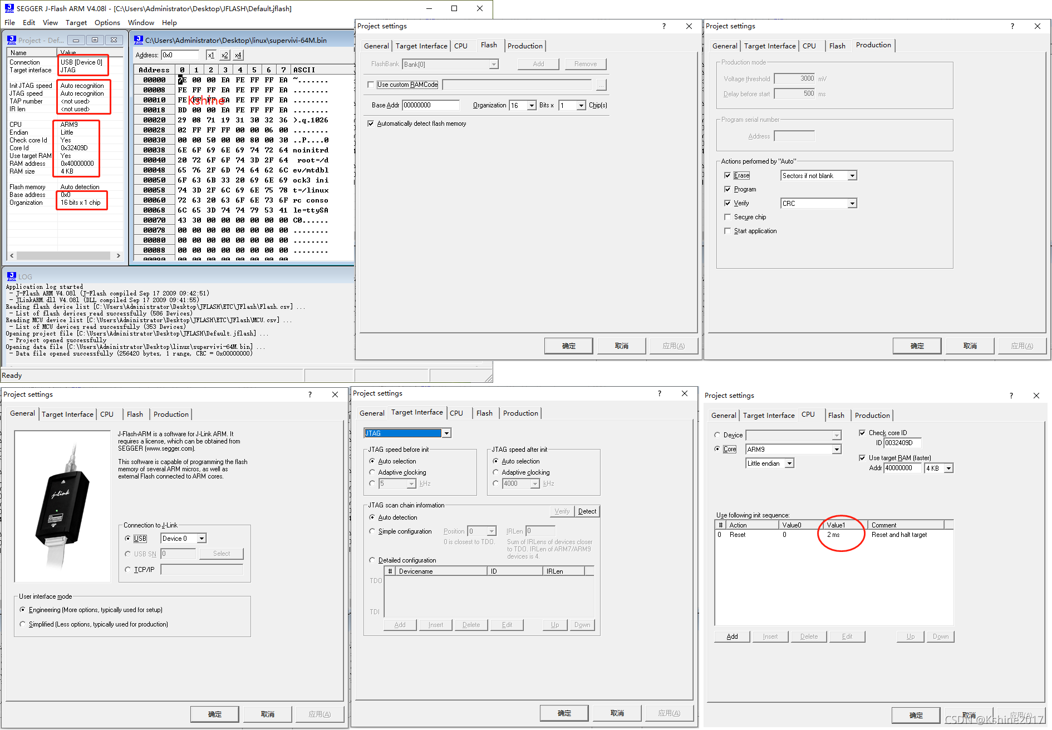The image size is (1052, 730).
Task: Click help question mark in Target Interface dialog
Action: [x=660, y=393]
